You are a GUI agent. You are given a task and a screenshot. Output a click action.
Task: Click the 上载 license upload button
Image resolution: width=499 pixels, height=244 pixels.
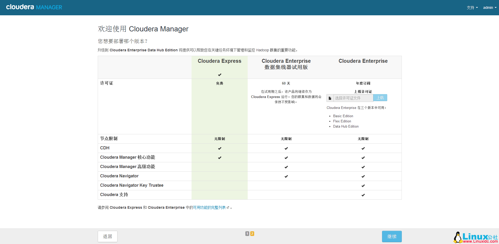[x=380, y=98]
